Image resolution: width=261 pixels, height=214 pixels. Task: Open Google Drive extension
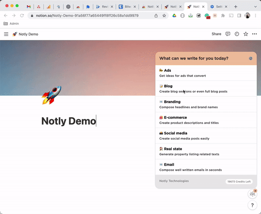pos(174,16)
